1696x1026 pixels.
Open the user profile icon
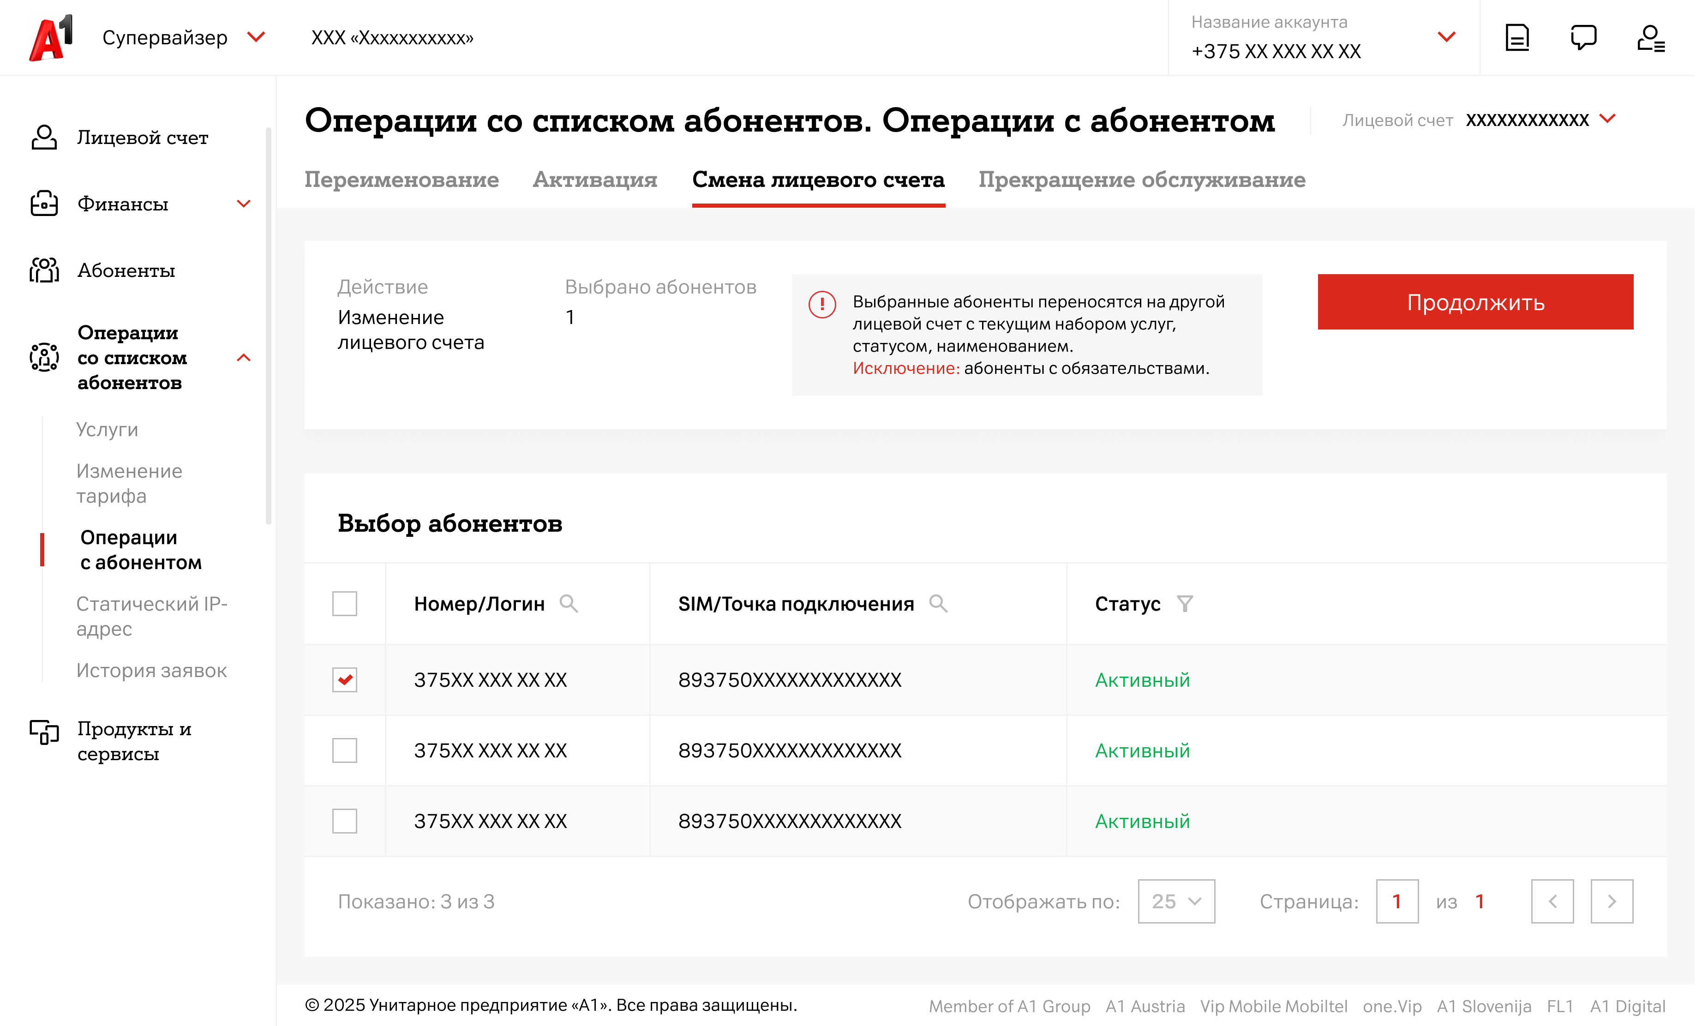pyautogui.click(x=1650, y=38)
